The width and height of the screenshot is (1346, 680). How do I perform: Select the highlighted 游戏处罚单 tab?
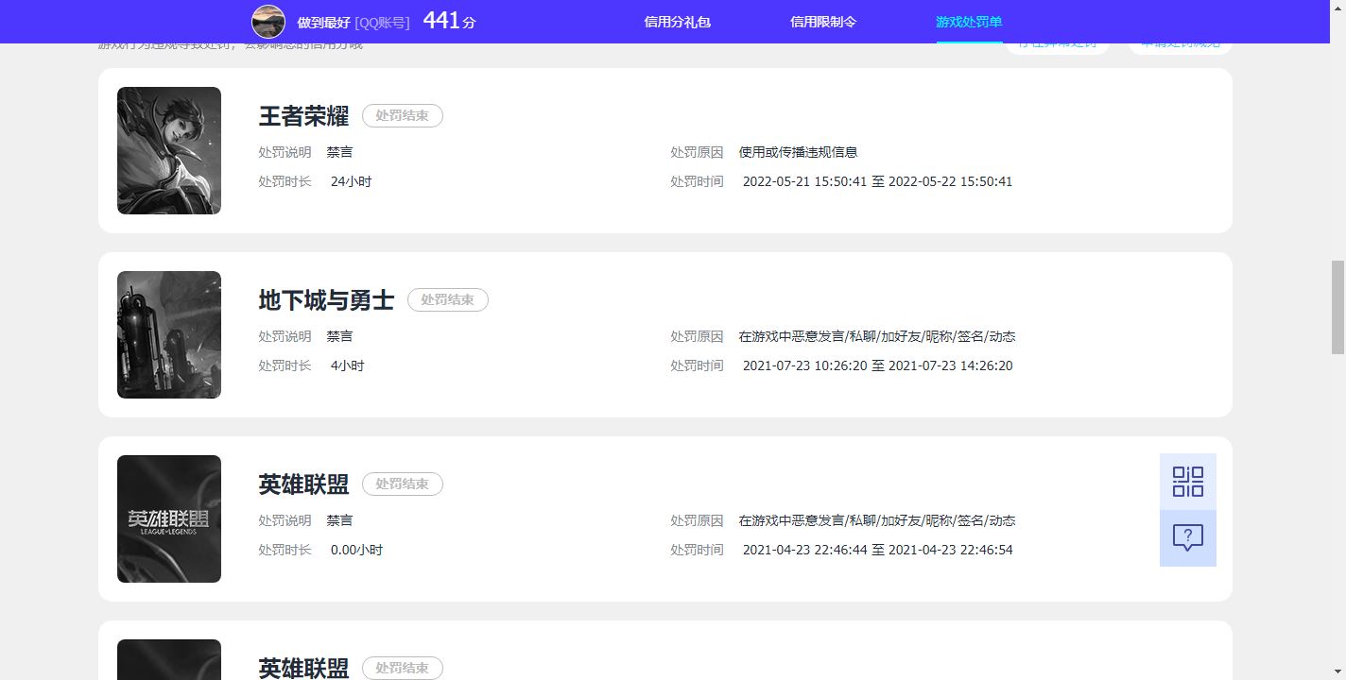coord(968,21)
